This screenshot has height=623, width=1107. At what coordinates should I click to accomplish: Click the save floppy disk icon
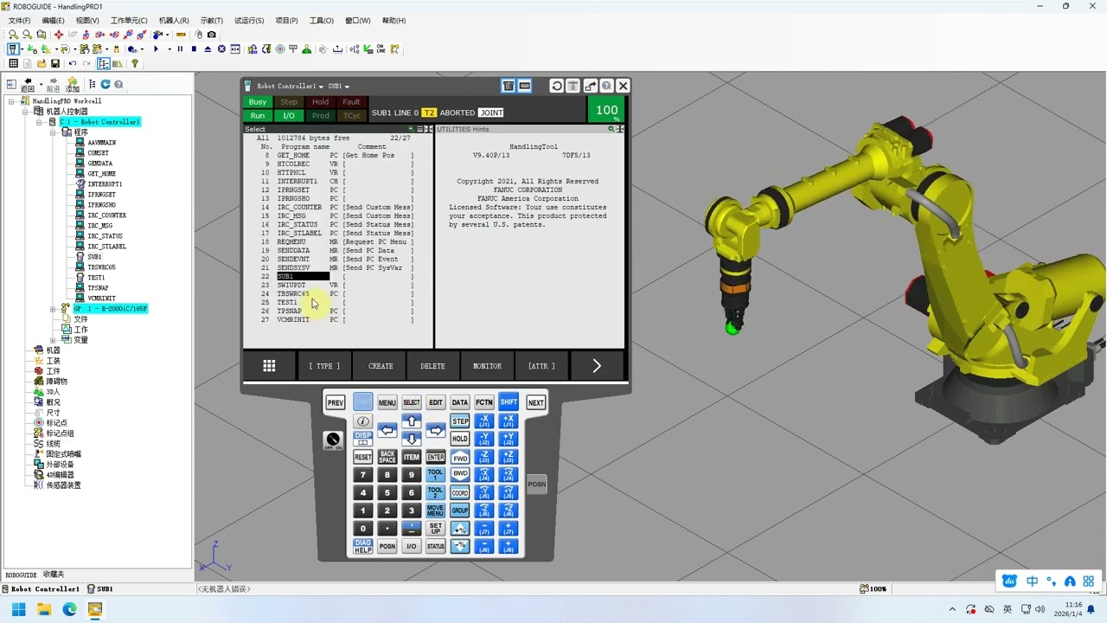[55, 63]
